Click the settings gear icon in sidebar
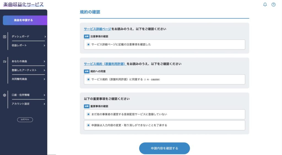 pos(4,95)
